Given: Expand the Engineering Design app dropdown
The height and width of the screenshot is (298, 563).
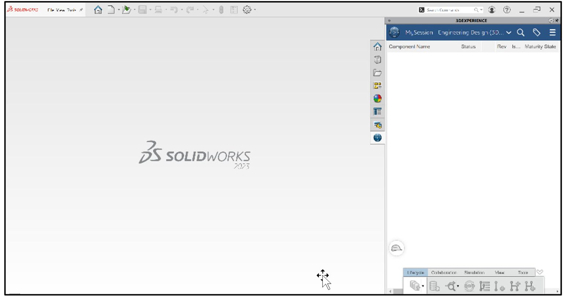Looking at the screenshot, I should tap(509, 33).
